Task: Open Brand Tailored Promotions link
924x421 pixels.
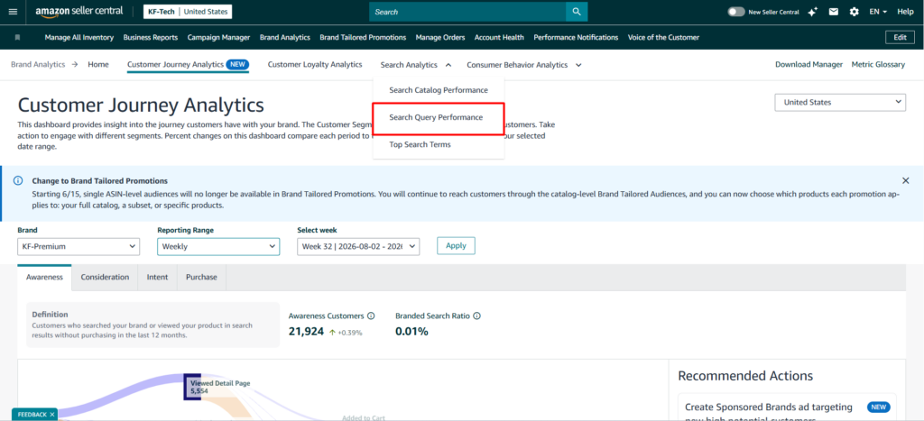Action: 363,37
